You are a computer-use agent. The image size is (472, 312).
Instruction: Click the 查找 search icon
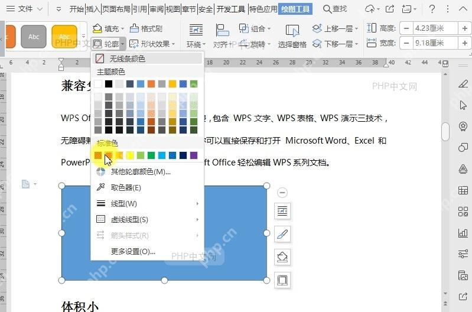pyautogui.click(x=327, y=9)
